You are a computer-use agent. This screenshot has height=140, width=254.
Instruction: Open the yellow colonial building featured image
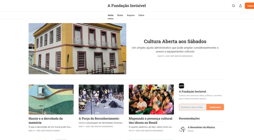(x=77, y=49)
